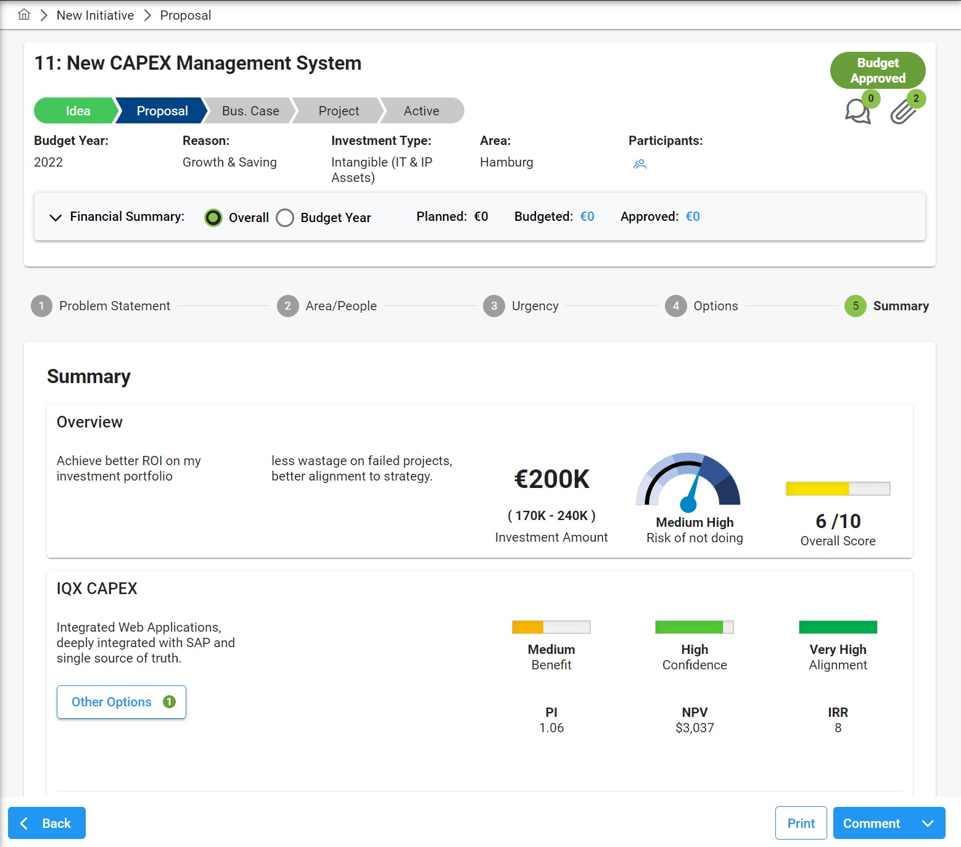This screenshot has width=961, height=847.
Task: Open the Comment button dropdown arrow
Action: [x=928, y=823]
